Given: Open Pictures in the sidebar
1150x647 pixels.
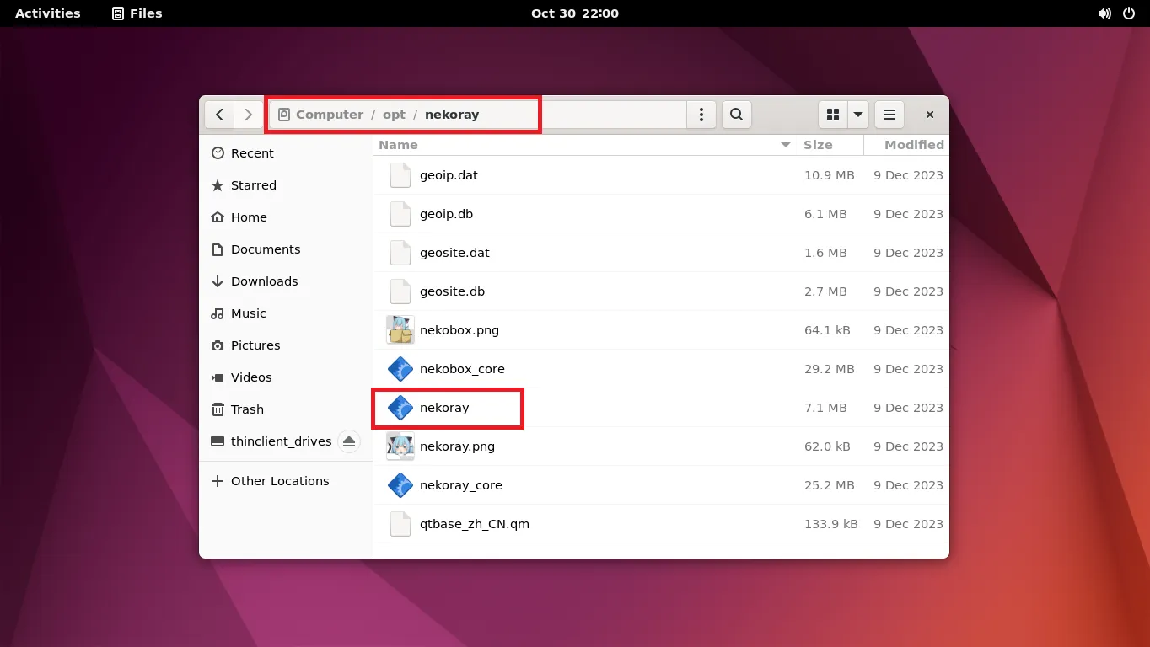Looking at the screenshot, I should [x=286, y=345].
